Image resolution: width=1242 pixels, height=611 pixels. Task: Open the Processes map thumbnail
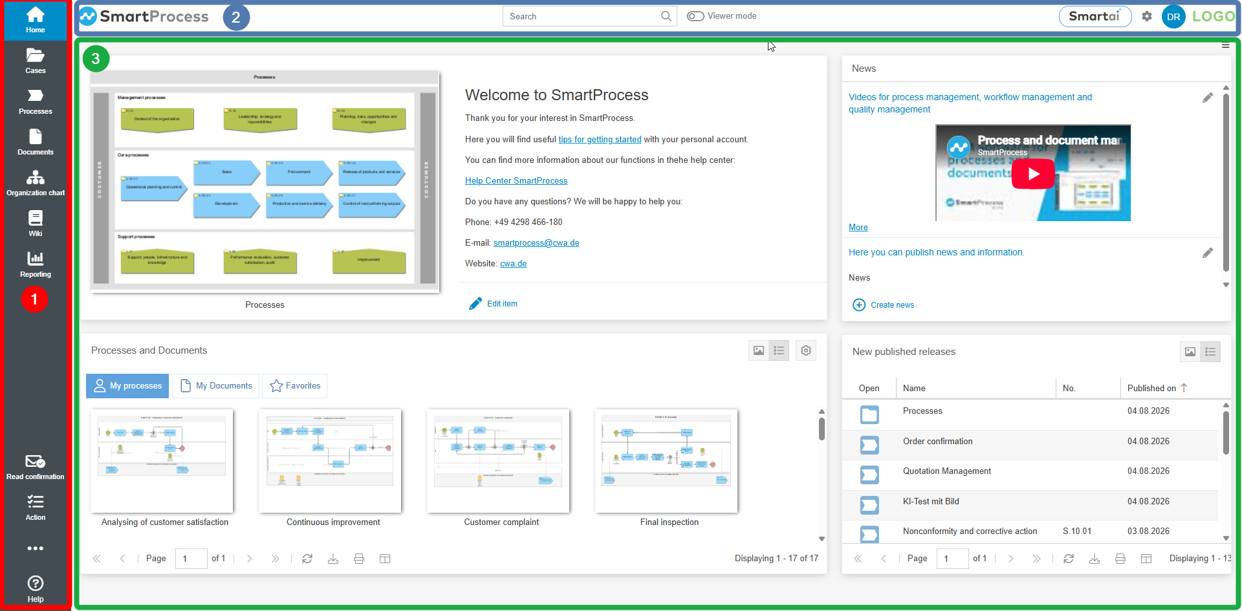(x=265, y=182)
